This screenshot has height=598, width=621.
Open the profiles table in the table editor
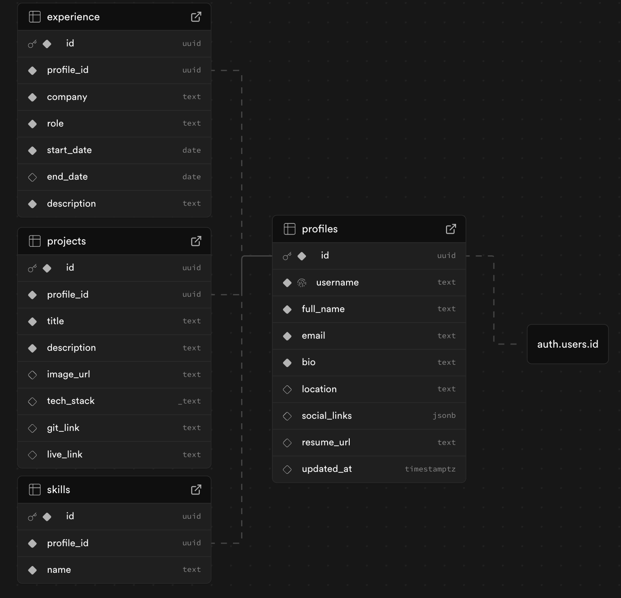(x=451, y=229)
